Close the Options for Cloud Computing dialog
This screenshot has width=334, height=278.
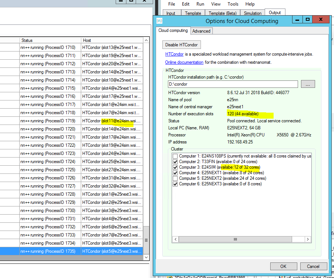(x=321, y=20)
